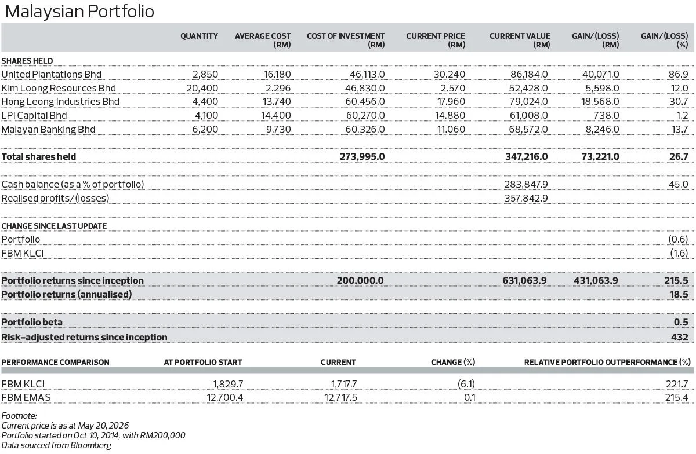696x454 pixels.
Task: Click the Malaysian Portfolio title
Action: coord(78,11)
